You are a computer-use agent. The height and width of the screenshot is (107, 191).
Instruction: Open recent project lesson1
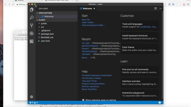click(x=85, y=48)
